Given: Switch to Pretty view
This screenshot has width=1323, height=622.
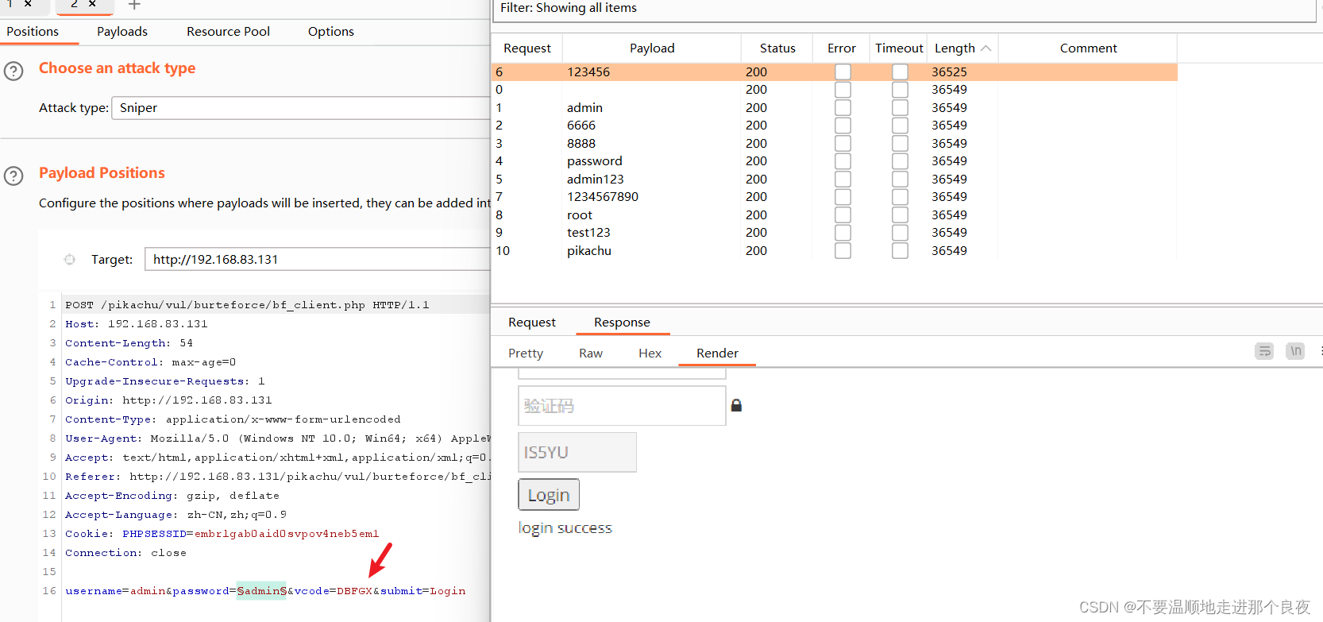Looking at the screenshot, I should 526,353.
